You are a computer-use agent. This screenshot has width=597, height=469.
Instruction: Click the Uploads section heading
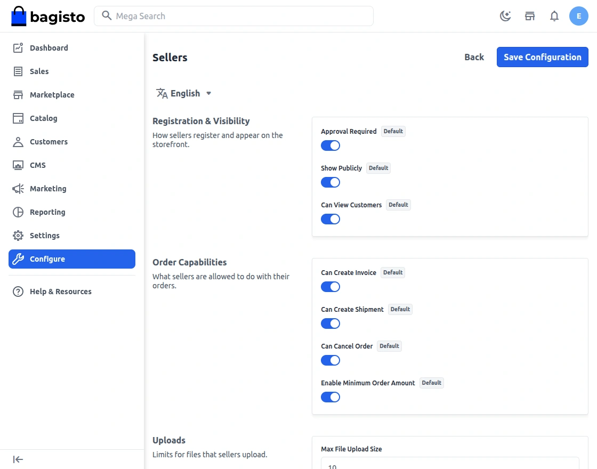click(x=169, y=440)
